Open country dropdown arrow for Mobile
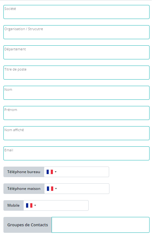 pyautogui.click(x=35, y=205)
